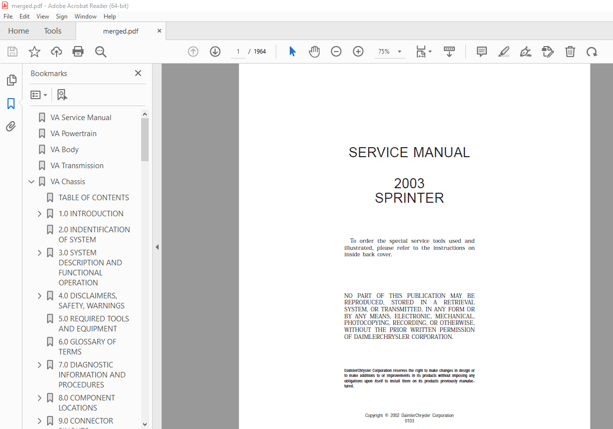Rotate pages using the rotate icon
The image size is (613, 429).
click(592, 52)
